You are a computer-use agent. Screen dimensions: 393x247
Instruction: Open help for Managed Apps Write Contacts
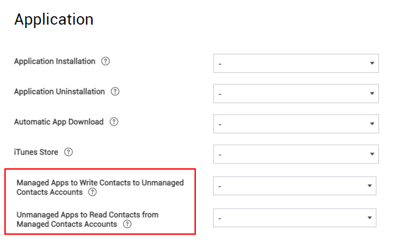click(x=92, y=192)
